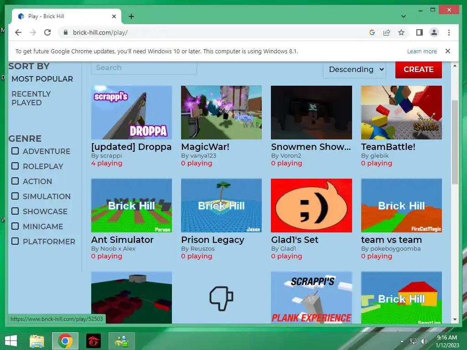The image size is (467, 350).
Task: Click the Chrome taskbar icon
Action: click(x=65, y=341)
